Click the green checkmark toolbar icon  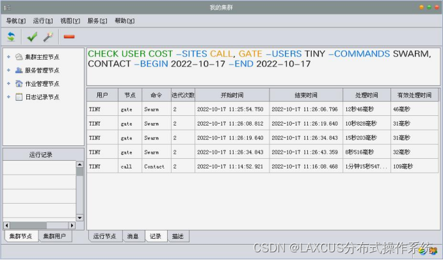click(x=32, y=37)
